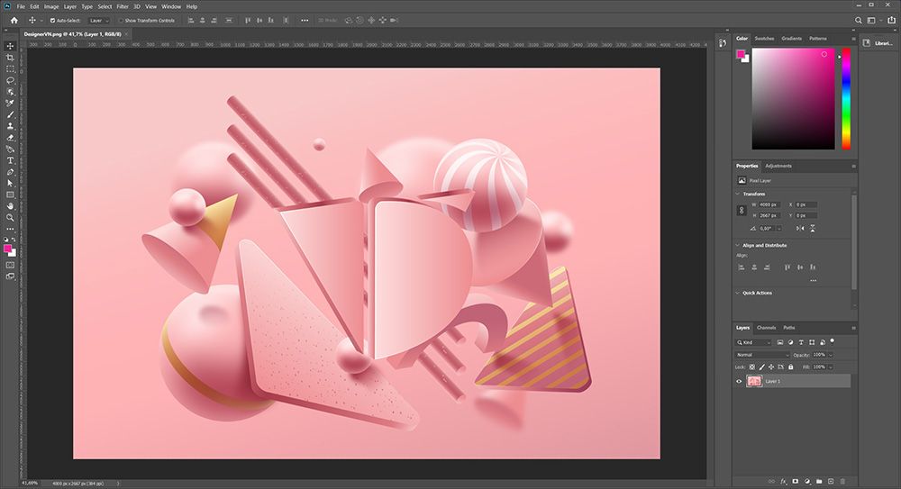The image size is (901, 489).
Task: Click the vertical hue slider strip
Action: pyautogui.click(x=846, y=99)
